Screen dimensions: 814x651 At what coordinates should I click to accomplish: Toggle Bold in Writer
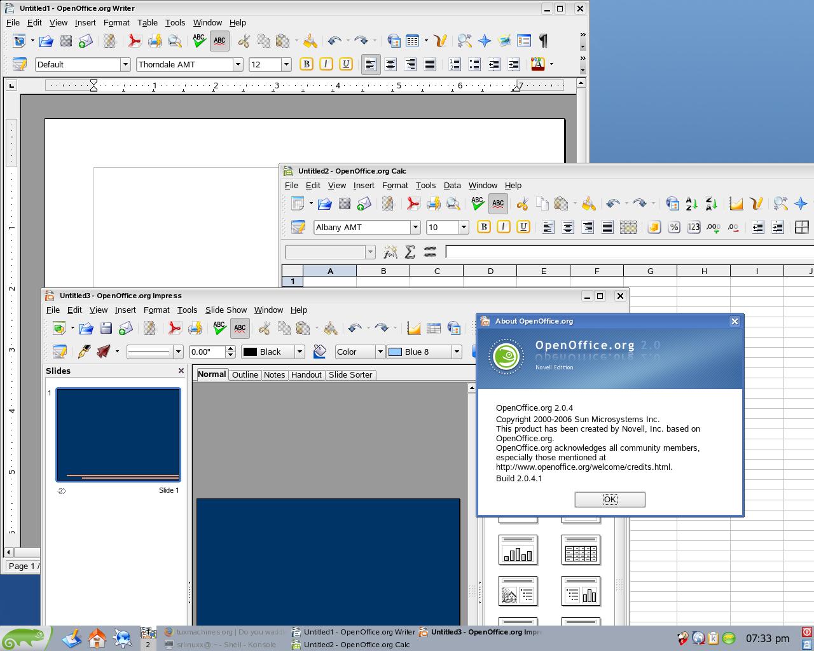click(307, 64)
